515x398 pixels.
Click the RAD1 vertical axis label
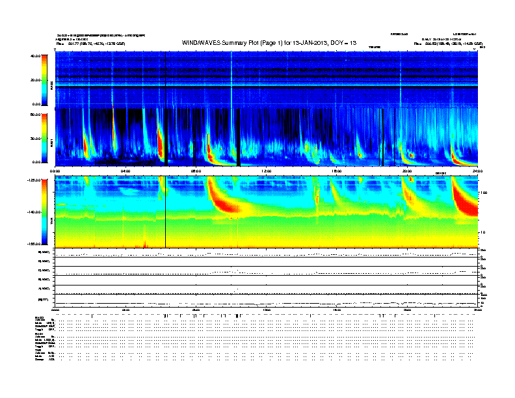[x=51, y=142]
